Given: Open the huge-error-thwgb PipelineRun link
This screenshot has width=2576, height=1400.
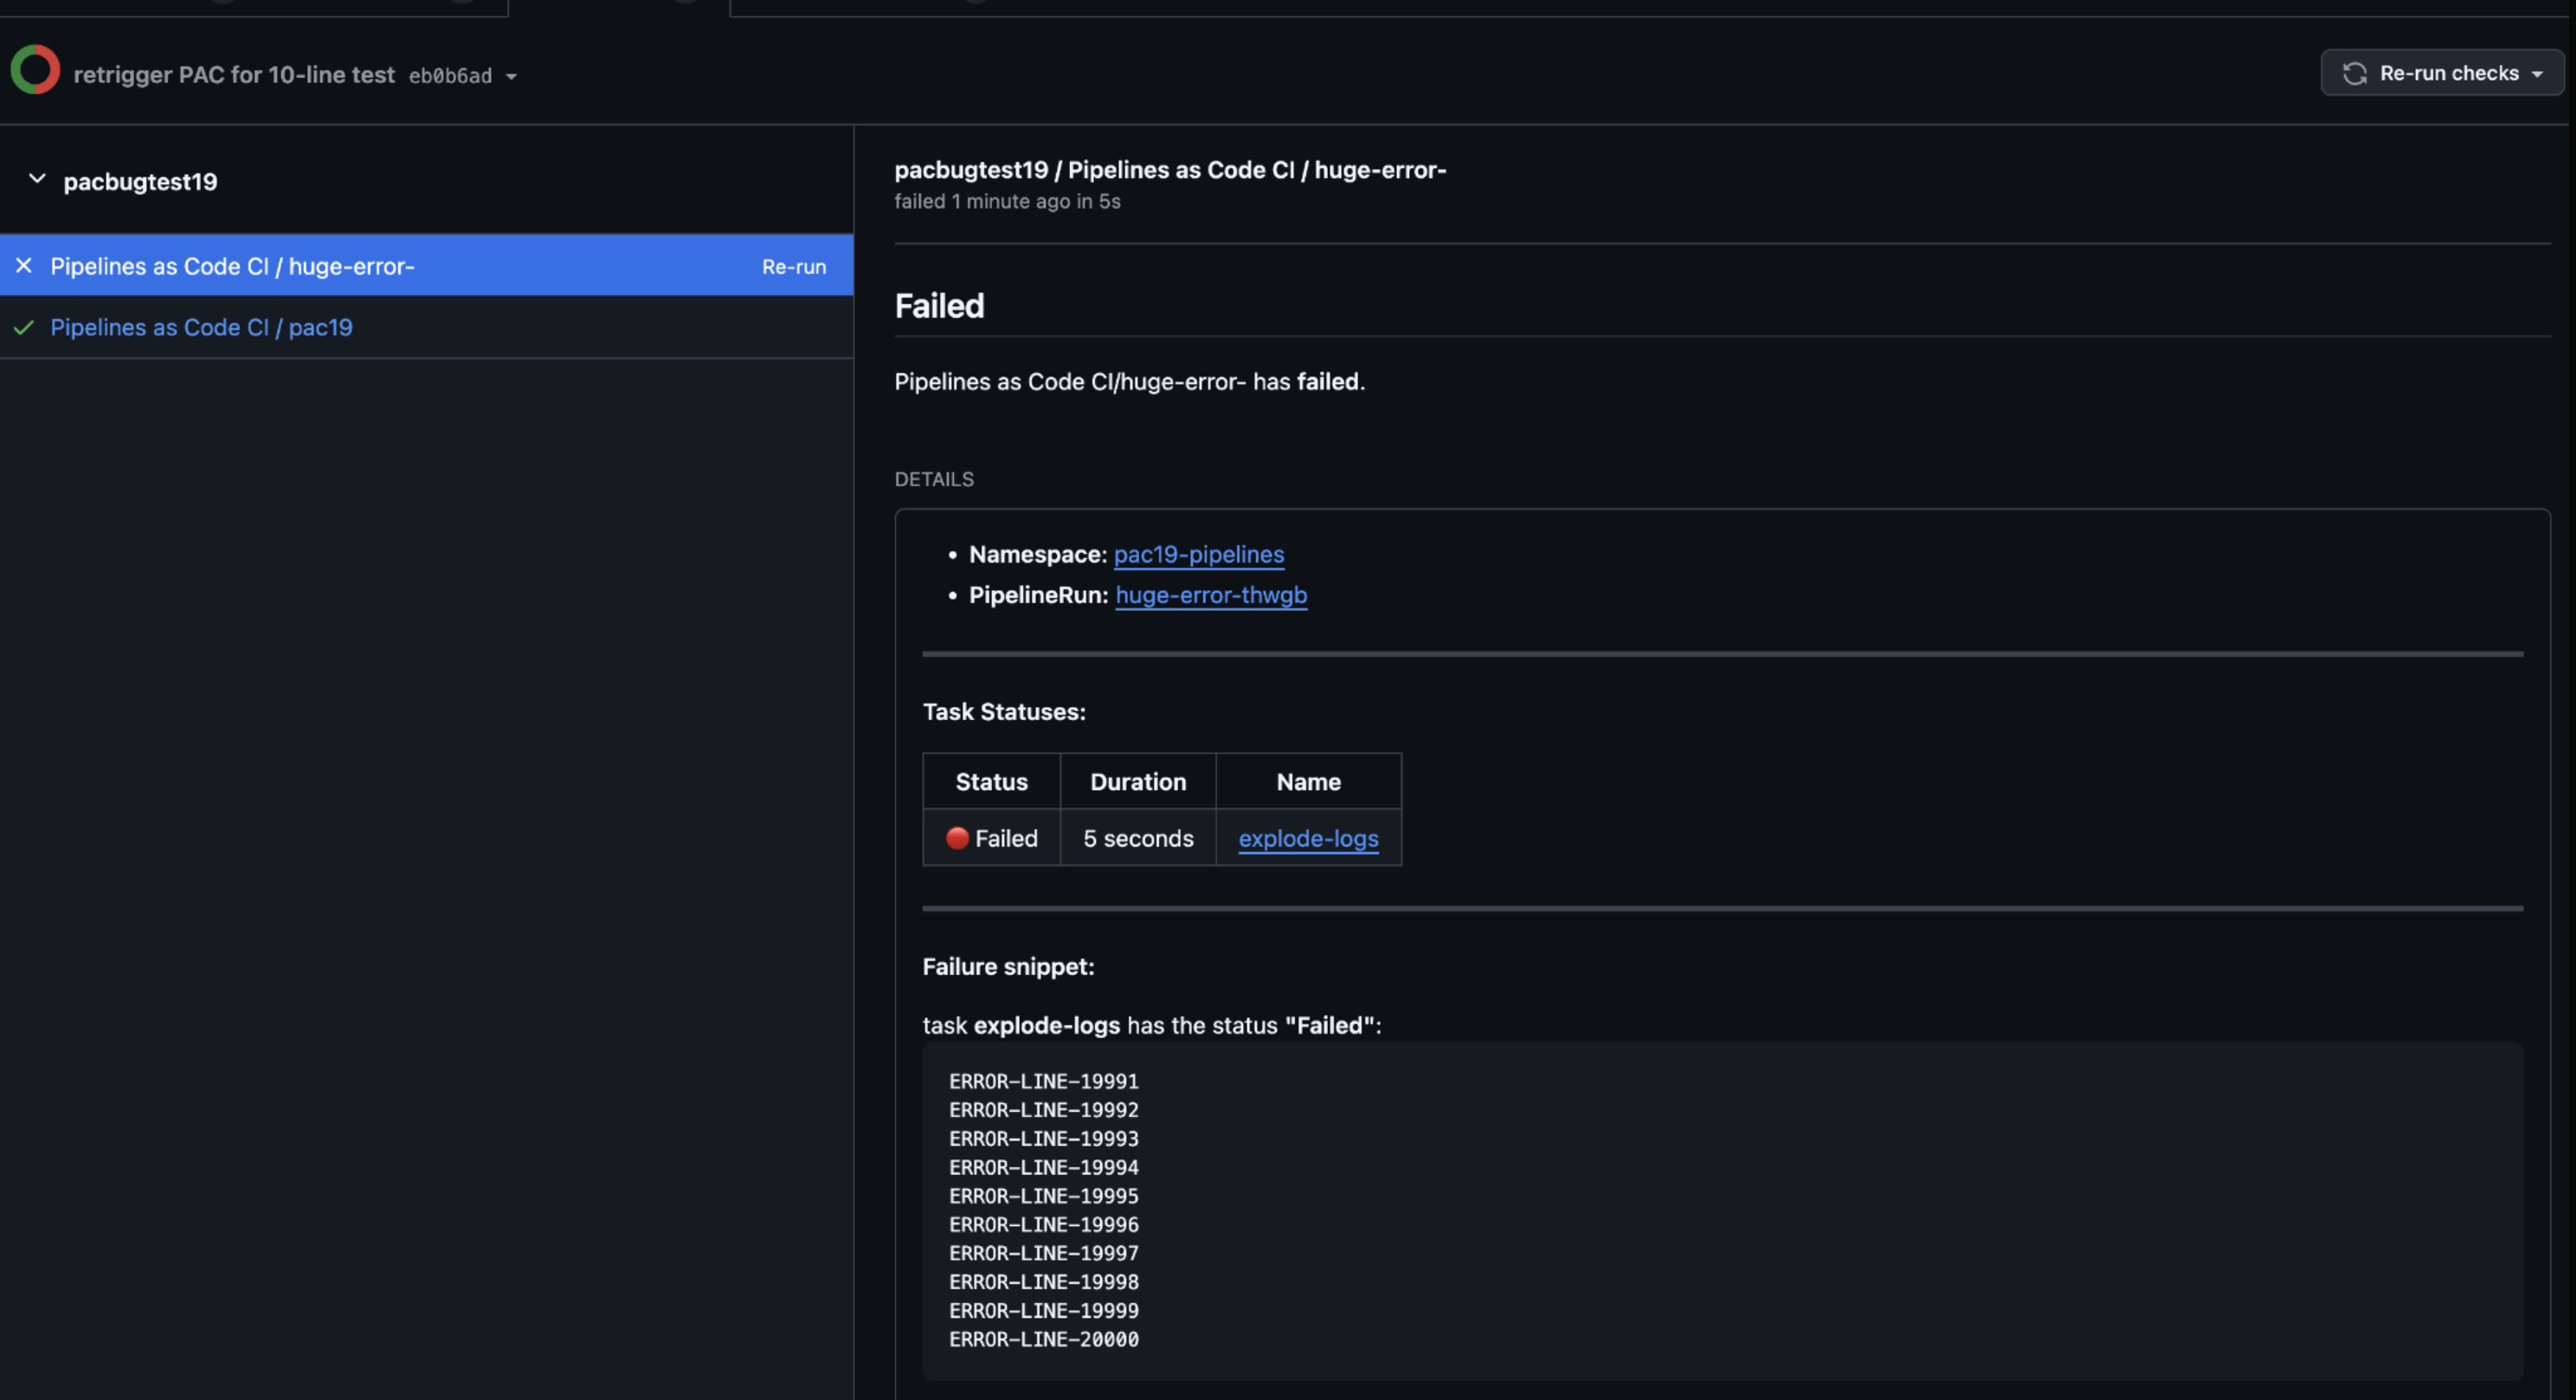Looking at the screenshot, I should tap(1210, 594).
